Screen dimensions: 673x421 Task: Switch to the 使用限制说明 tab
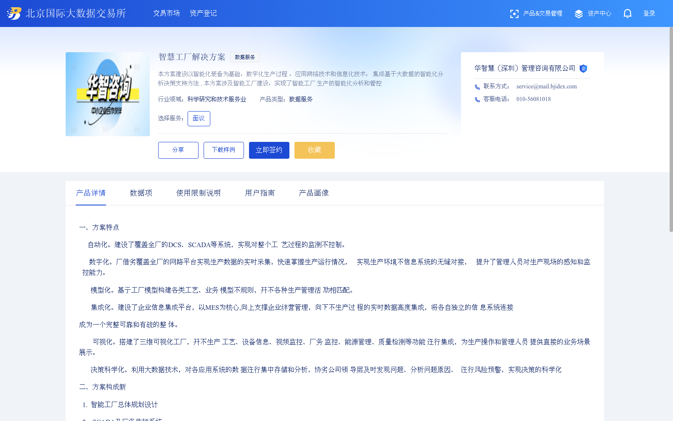pyautogui.click(x=199, y=193)
